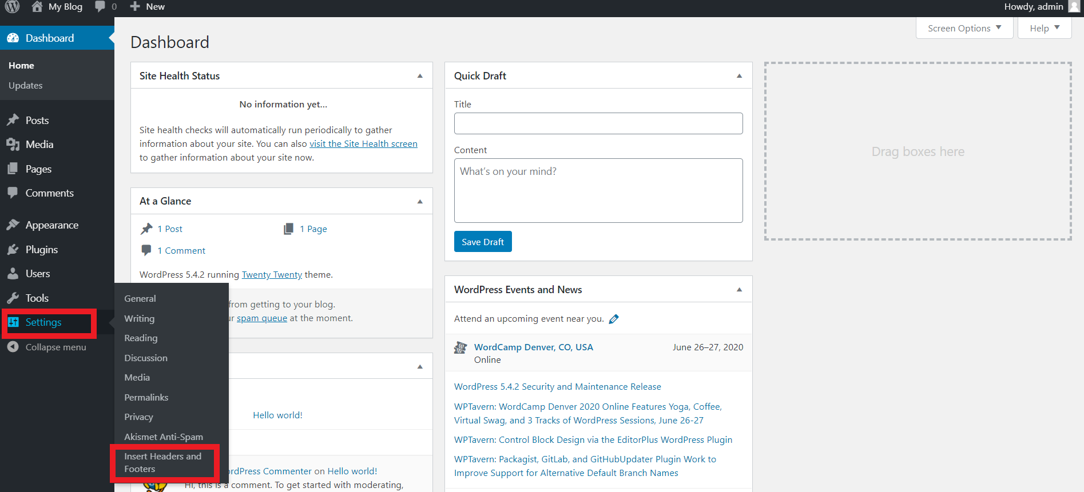
Task: Toggle the partially hidden Activity box arrow
Action: [420, 366]
